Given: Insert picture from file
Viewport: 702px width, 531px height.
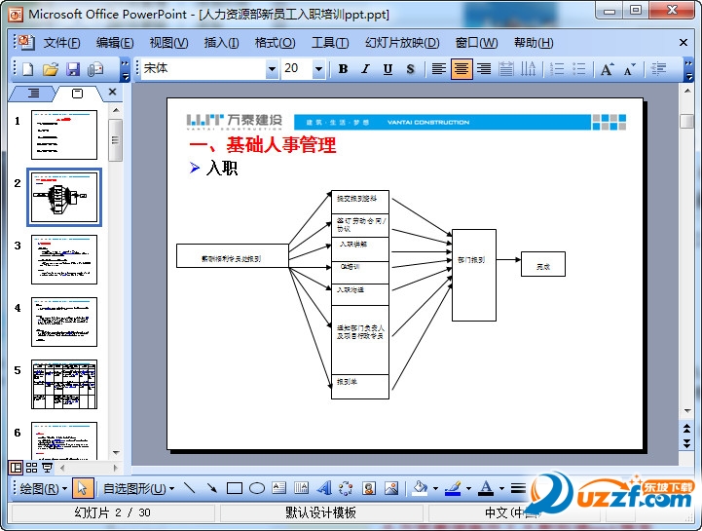Looking at the screenshot, I should click(391, 488).
